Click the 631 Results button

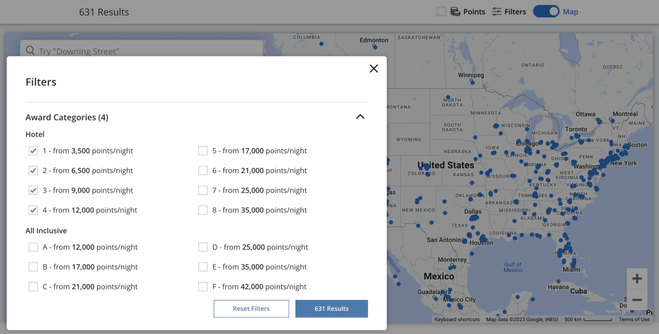tap(331, 309)
